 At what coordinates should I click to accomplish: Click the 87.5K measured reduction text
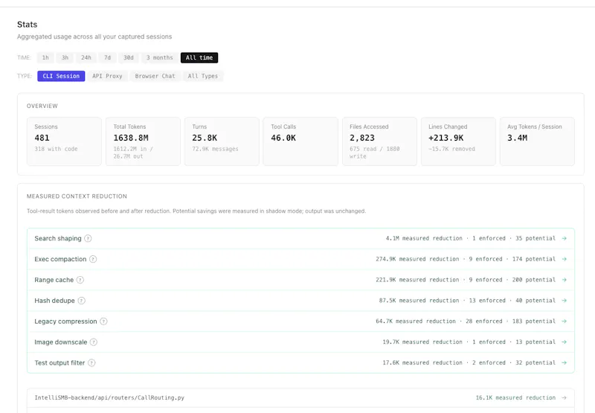point(419,301)
